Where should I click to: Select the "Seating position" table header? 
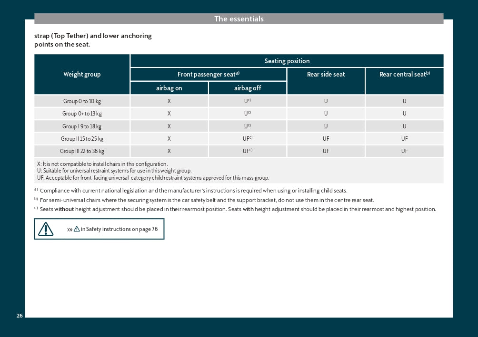click(x=287, y=61)
